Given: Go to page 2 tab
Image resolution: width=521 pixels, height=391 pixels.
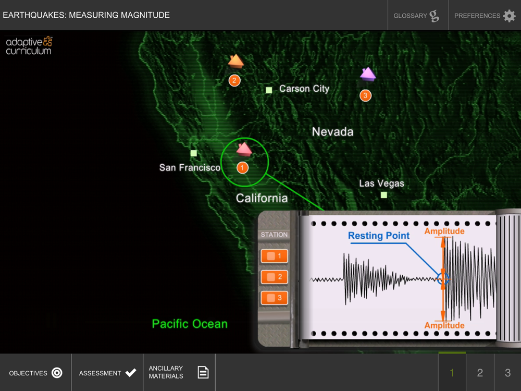Looking at the screenshot, I should point(480,373).
